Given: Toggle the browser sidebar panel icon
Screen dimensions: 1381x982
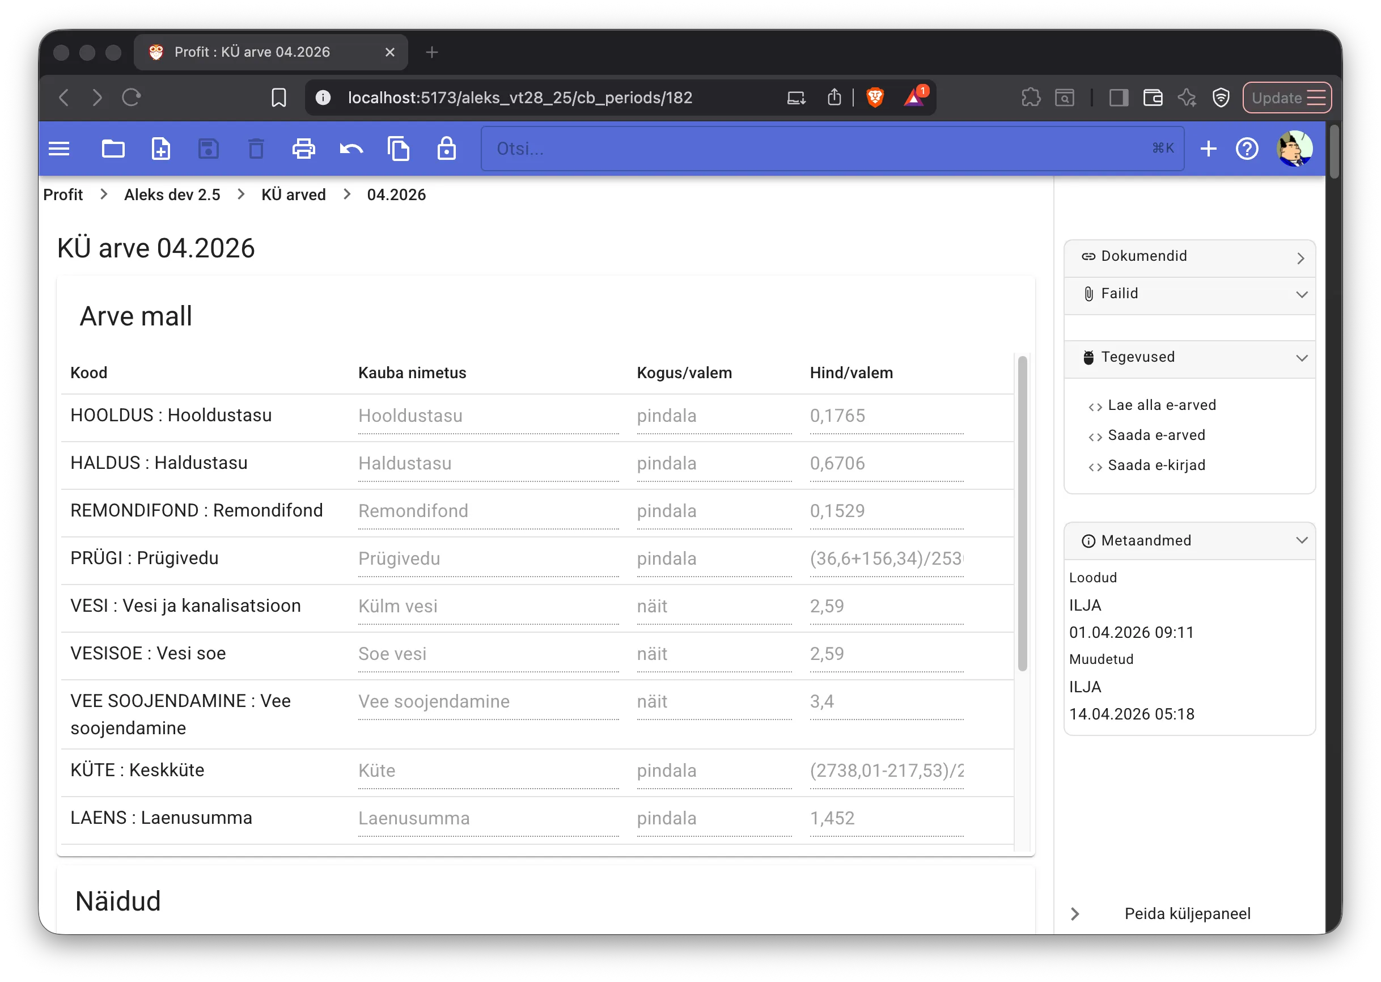Looking at the screenshot, I should [x=1119, y=98].
